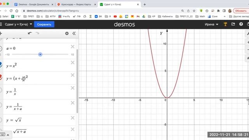Click the expression list scrollbar
This screenshot has height=140, width=249.
pos(77,81)
